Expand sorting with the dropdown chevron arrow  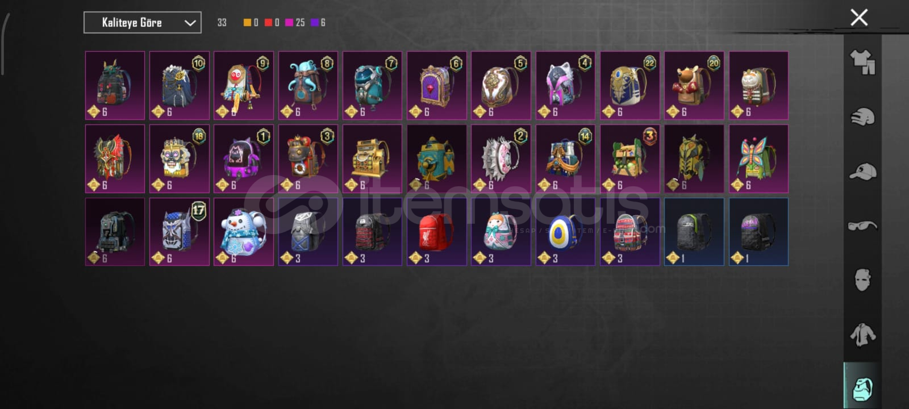tap(190, 23)
